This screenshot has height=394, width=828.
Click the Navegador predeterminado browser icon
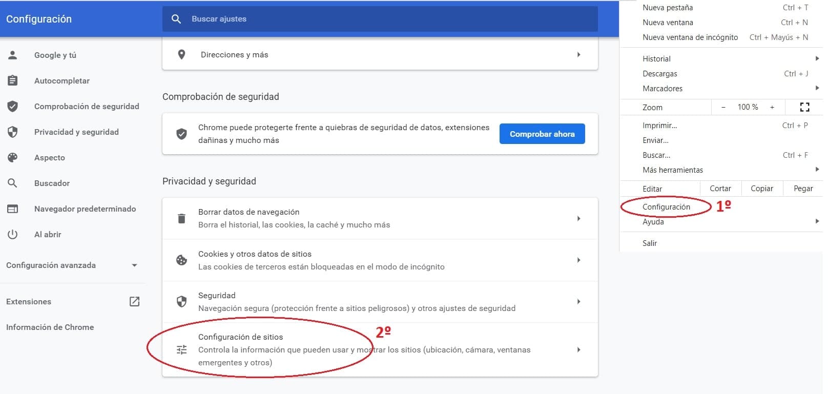(13, 209)
